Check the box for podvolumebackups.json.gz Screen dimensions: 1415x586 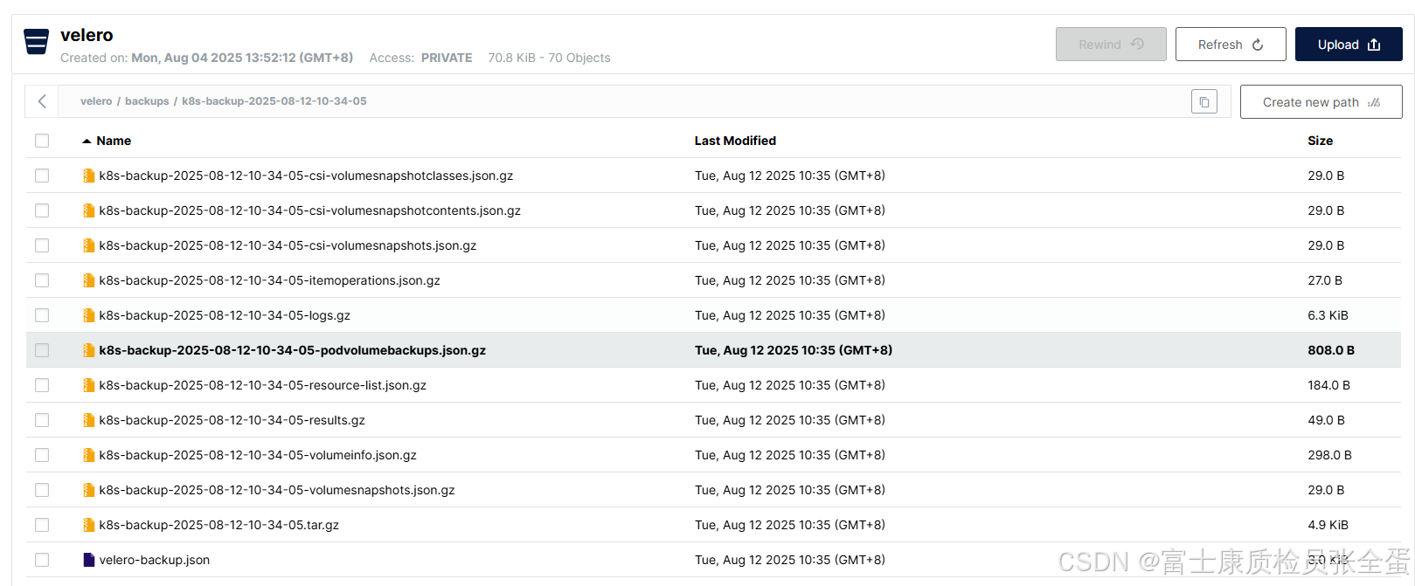coord(42,350)
